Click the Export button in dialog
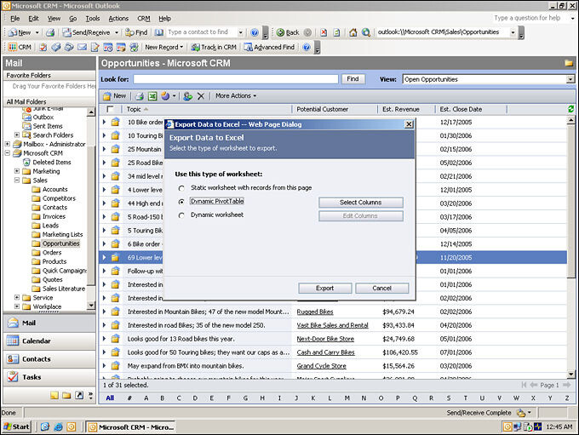This screenshot has height=435, width=579. pos(325,288)
